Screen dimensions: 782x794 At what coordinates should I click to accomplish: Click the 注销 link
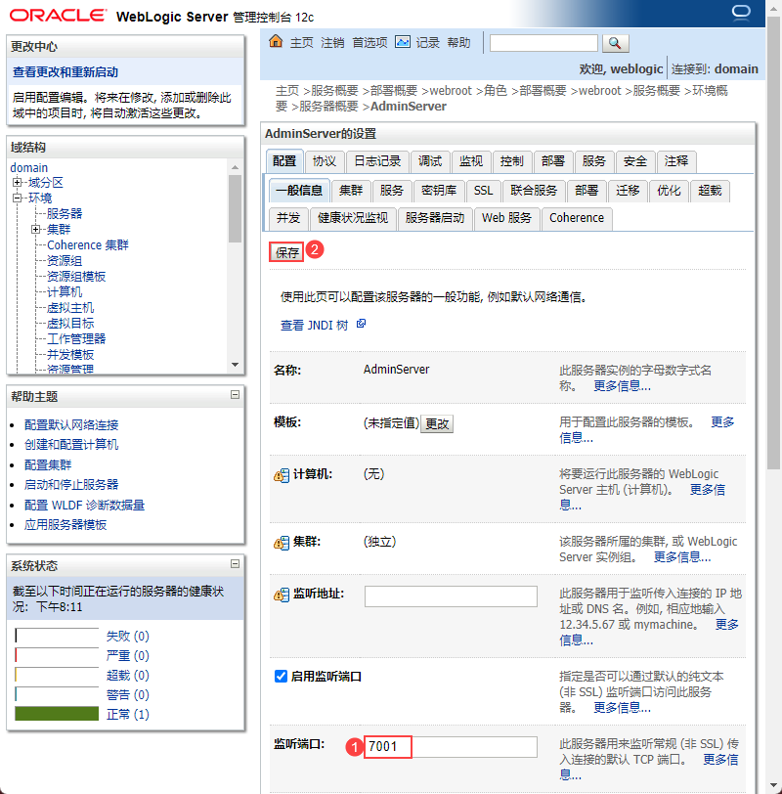tap(332, 43)
